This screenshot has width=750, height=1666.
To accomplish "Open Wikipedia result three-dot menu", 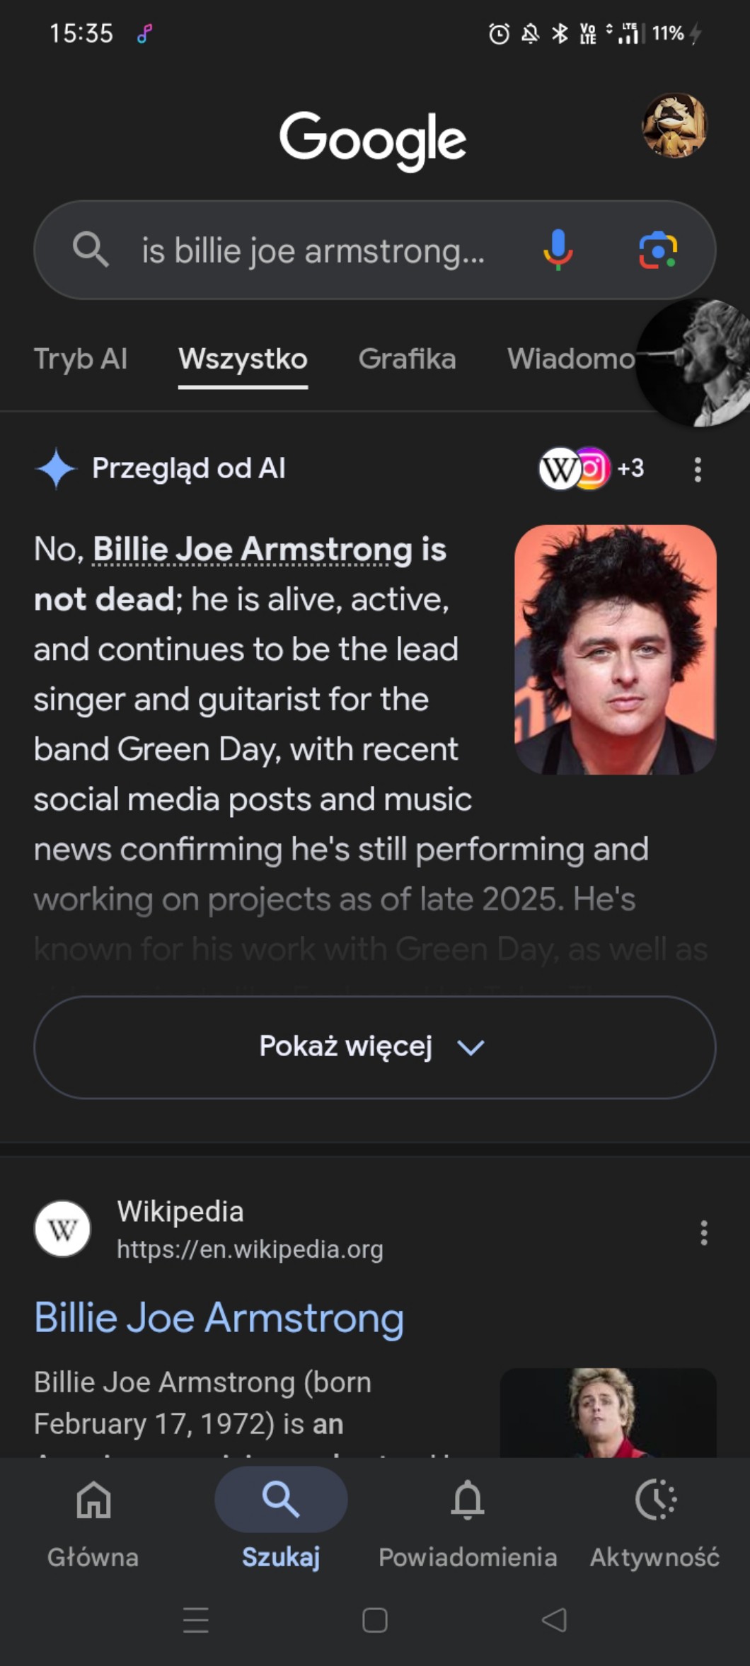I will [x=703, y=1232].
